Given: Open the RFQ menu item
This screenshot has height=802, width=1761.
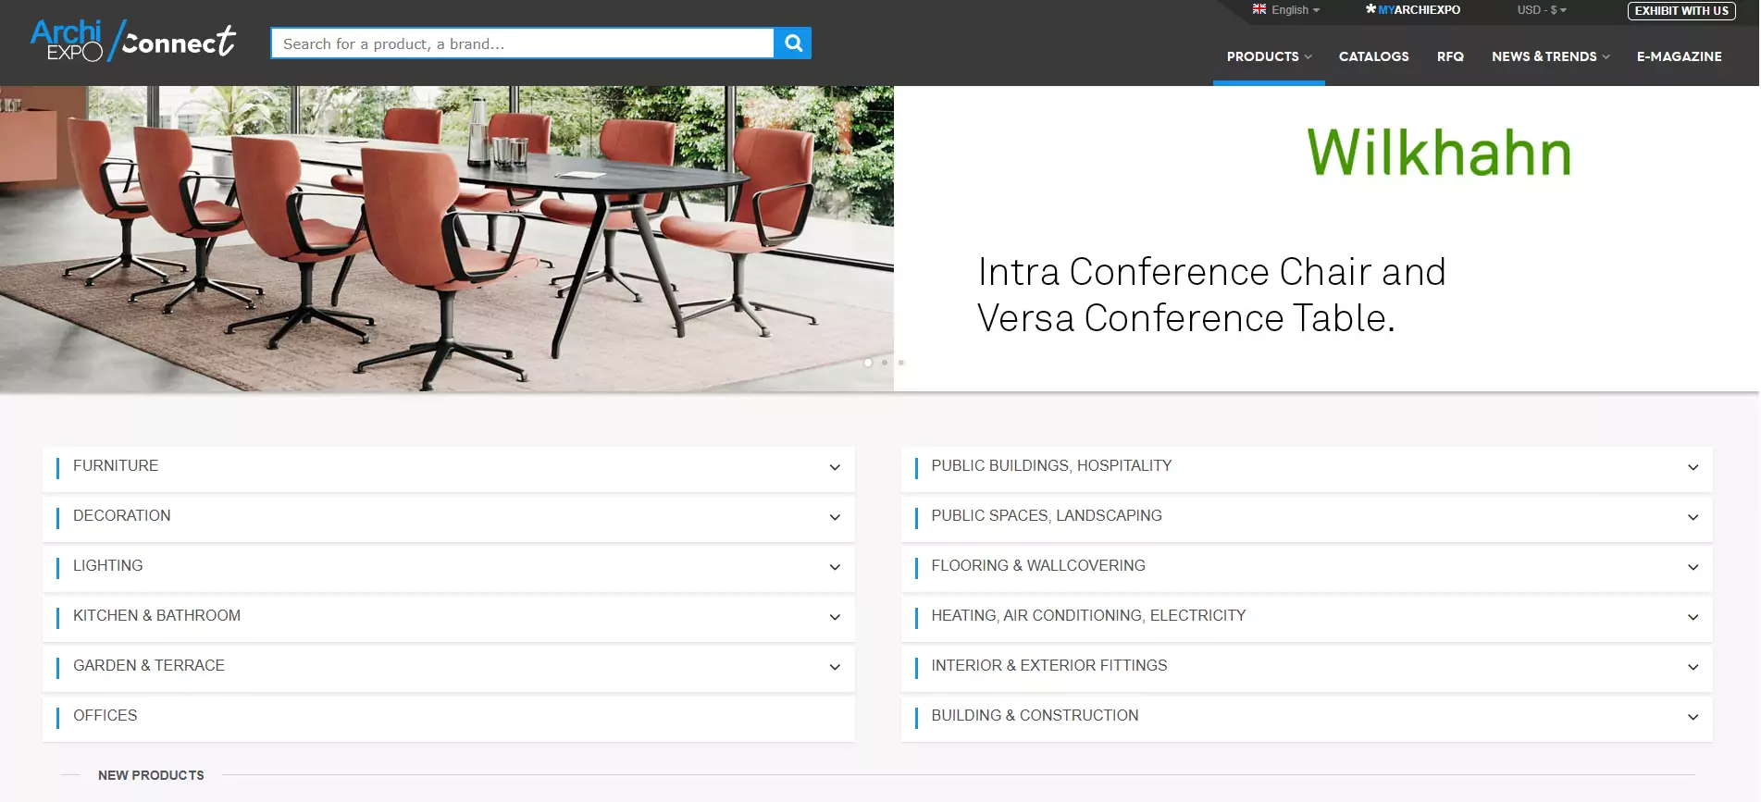Looking at the screenshot, I should [x=1450, y=56].
